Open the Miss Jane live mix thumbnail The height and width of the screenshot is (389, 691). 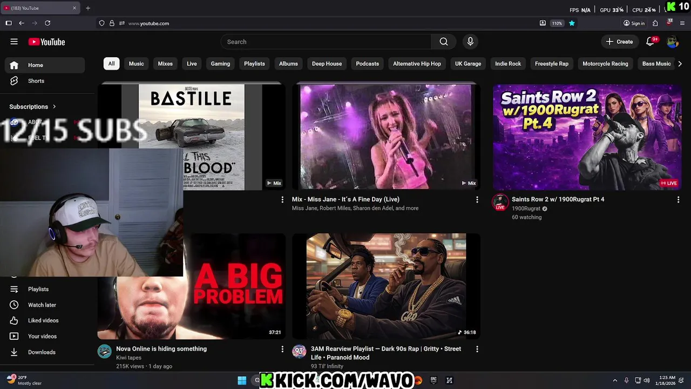point(386,137)
